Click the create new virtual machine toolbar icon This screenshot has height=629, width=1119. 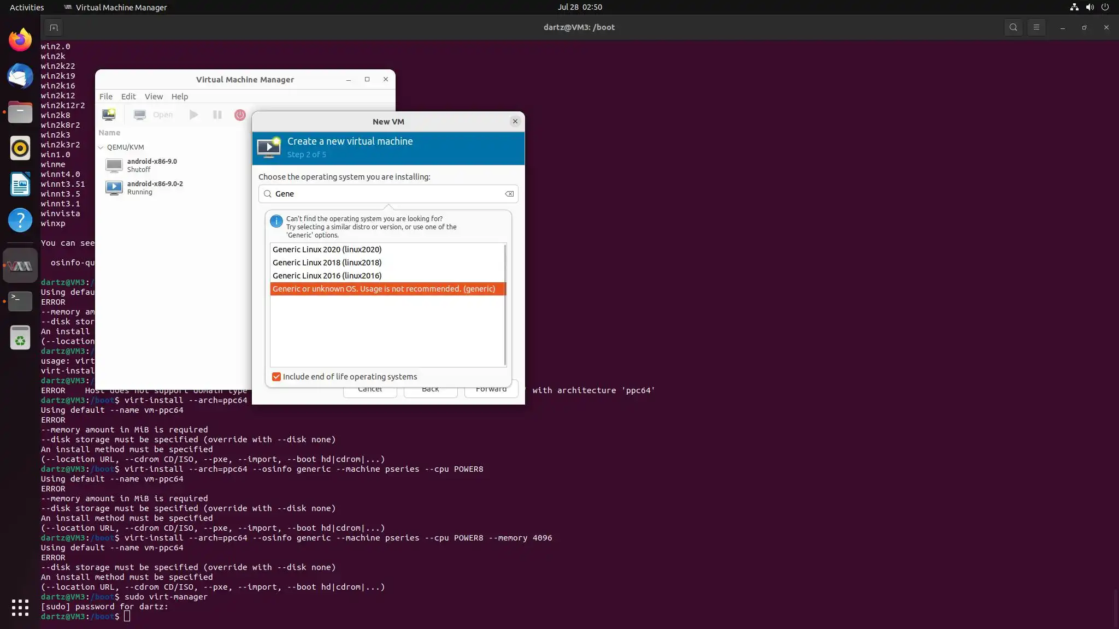click(x=109, y=115)
